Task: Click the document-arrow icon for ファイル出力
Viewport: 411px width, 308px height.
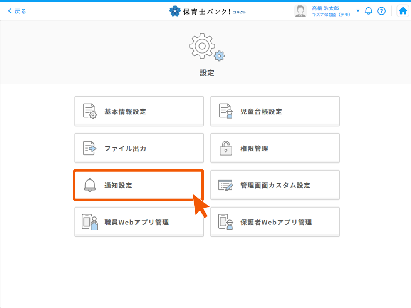Action: coord(90,148)
